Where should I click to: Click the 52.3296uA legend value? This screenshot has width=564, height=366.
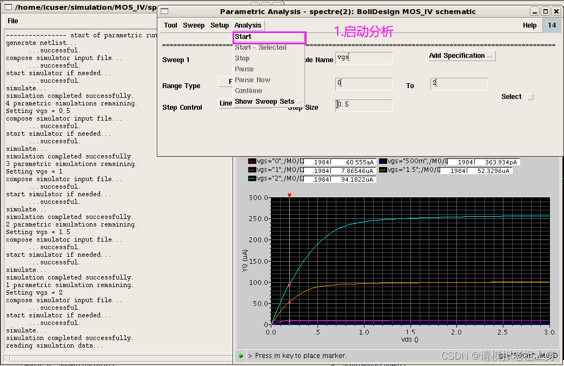(x=490, y=171)
